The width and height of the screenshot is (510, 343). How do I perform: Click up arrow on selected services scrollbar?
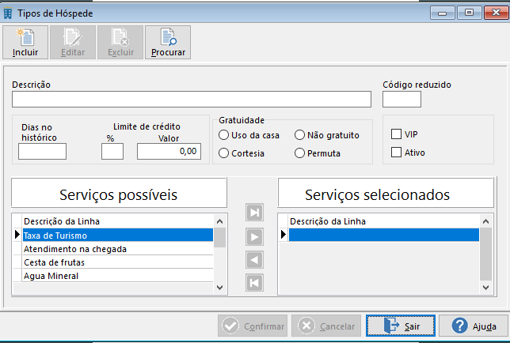[486, 221]
